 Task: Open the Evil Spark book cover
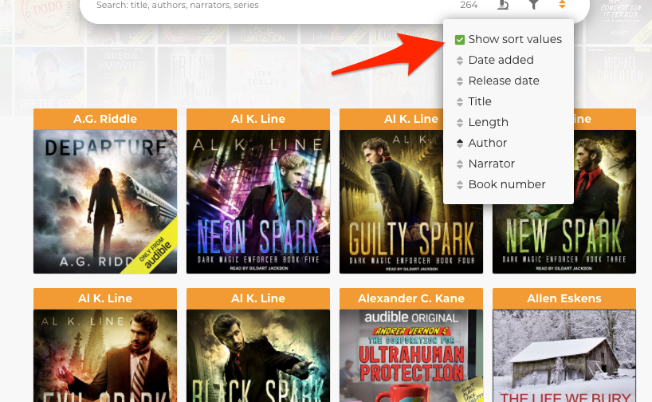point(105,356)
